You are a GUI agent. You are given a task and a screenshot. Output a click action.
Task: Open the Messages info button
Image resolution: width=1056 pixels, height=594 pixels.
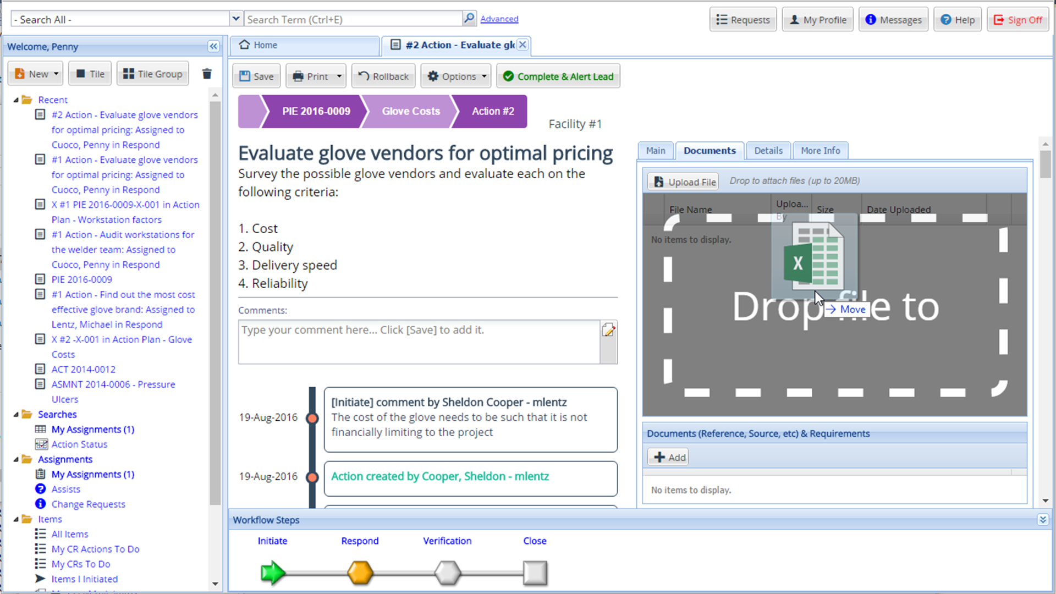pyautogui.click(x=893, y=20)
